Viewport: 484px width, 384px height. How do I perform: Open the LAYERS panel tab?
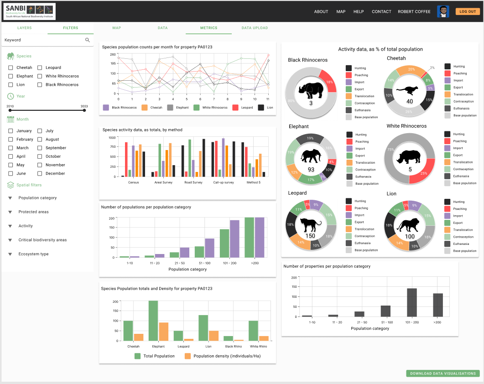click(x=25, y=27)
